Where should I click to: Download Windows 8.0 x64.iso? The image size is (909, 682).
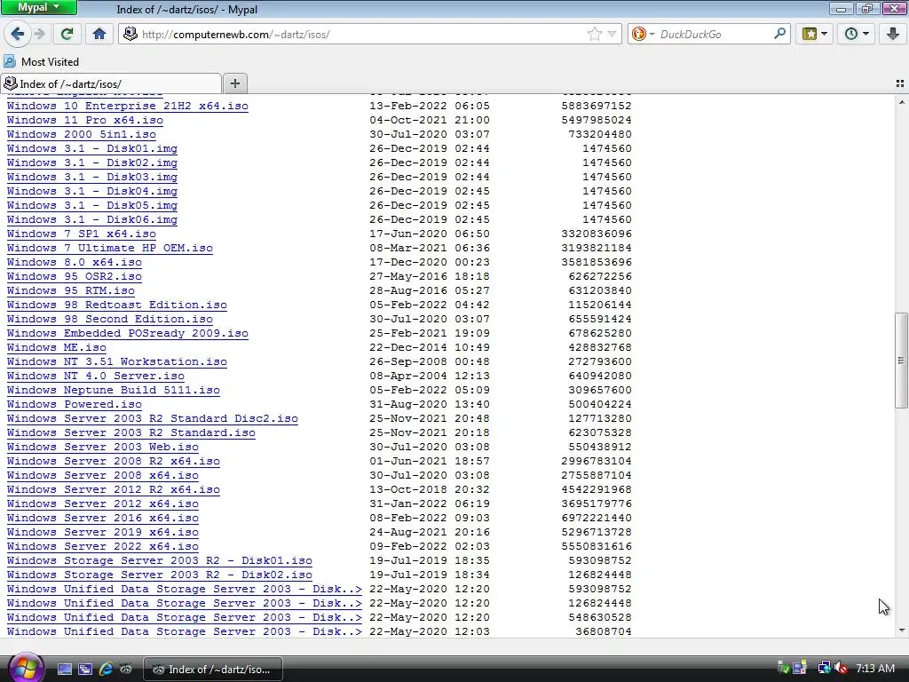pos(75,262)
